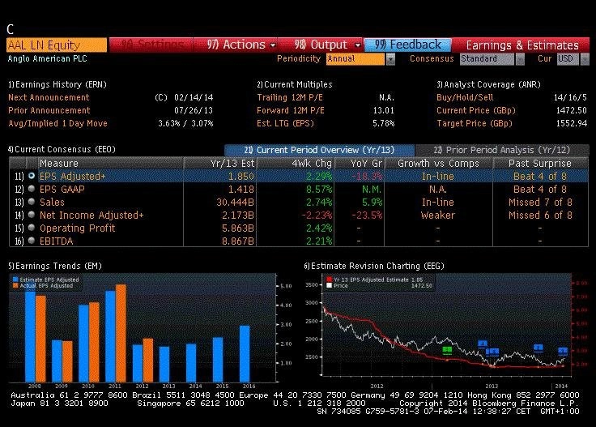Open Analyst Coverage (ANR) link

coord(488,84)
